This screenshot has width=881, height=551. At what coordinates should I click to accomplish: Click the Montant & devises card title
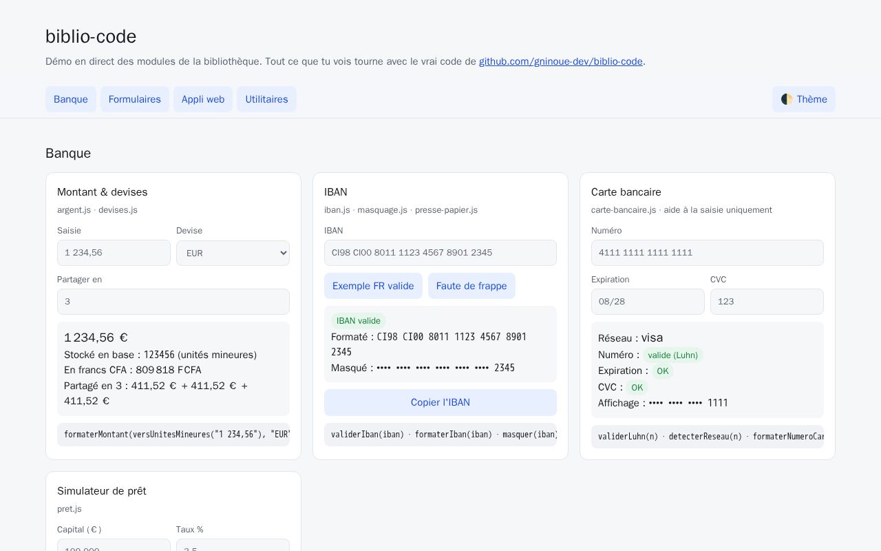pos(103,192)
